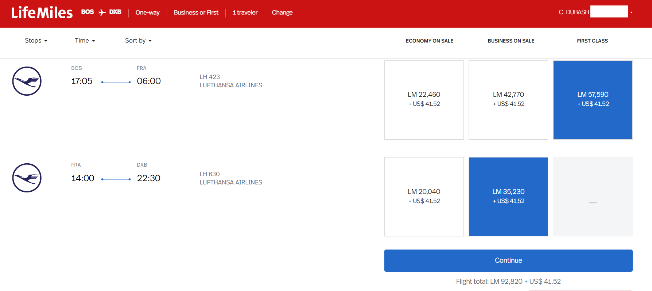Click LUFTHANSA AIRLINES under LH 423

[x=231, y=85]
